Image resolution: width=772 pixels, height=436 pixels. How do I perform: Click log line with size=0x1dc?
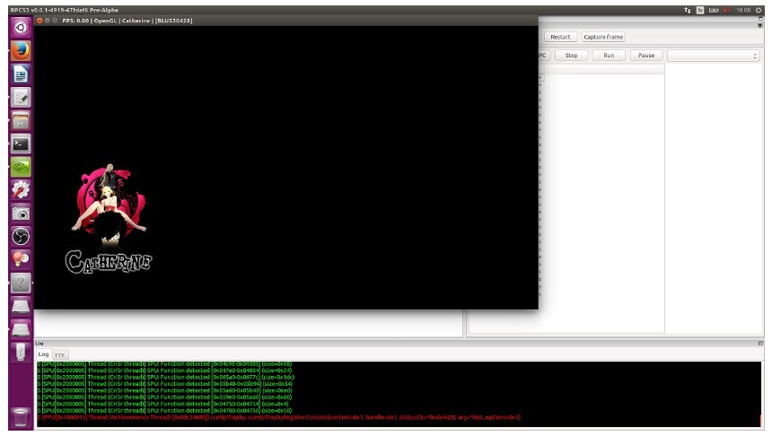(166, 378)
